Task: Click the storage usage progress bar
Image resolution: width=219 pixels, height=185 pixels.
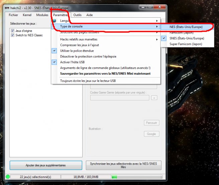Action: (x=137, y=177)
